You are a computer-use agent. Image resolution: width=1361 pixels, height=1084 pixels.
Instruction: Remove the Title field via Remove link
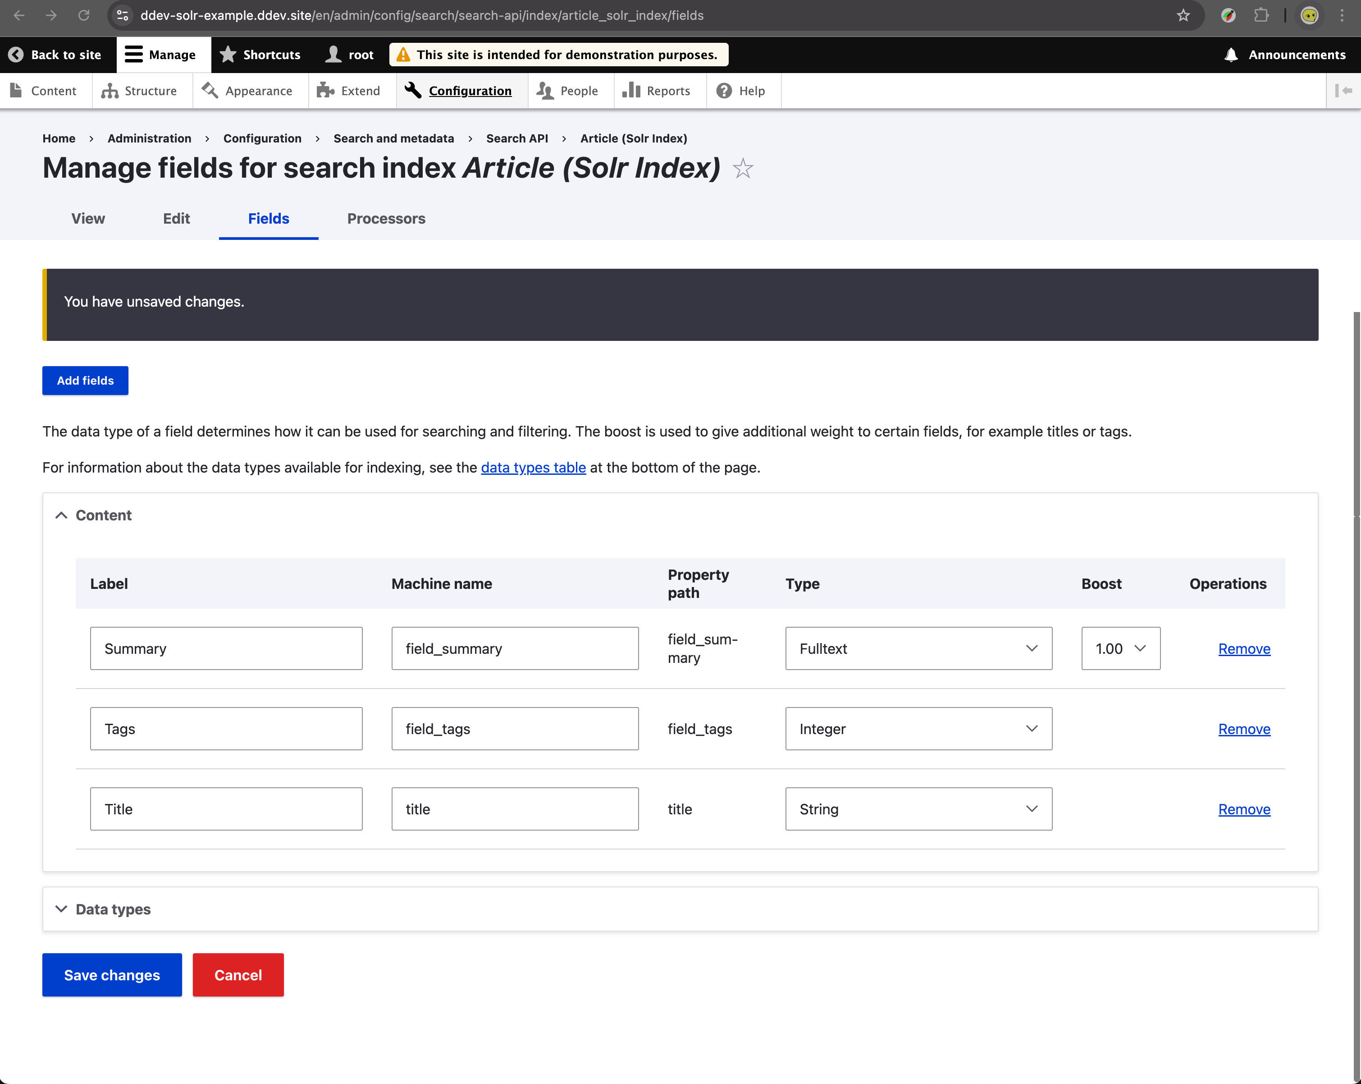tap(1243, 809)
